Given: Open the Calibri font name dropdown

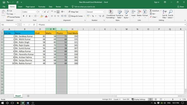Looking at the screenshot, I should 36,12.
